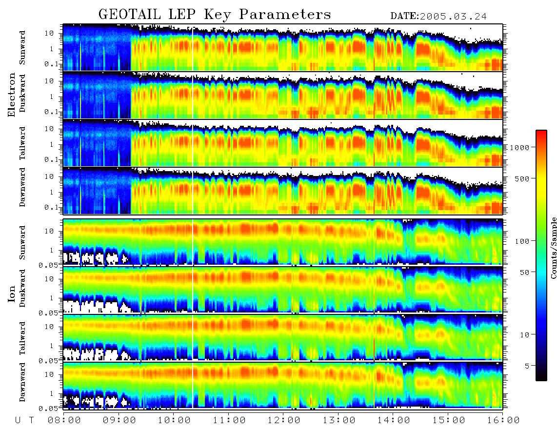Image resolution: width=557 pixels, height=429 pixels.
Task: Click the '16:00' time tick label
Action: point(503,420)
